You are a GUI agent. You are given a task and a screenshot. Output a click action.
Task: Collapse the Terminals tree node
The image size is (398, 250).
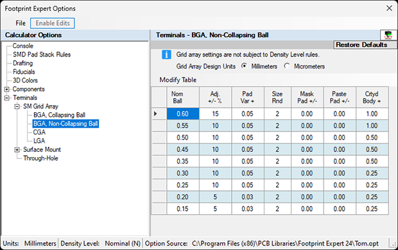point(7,98)
